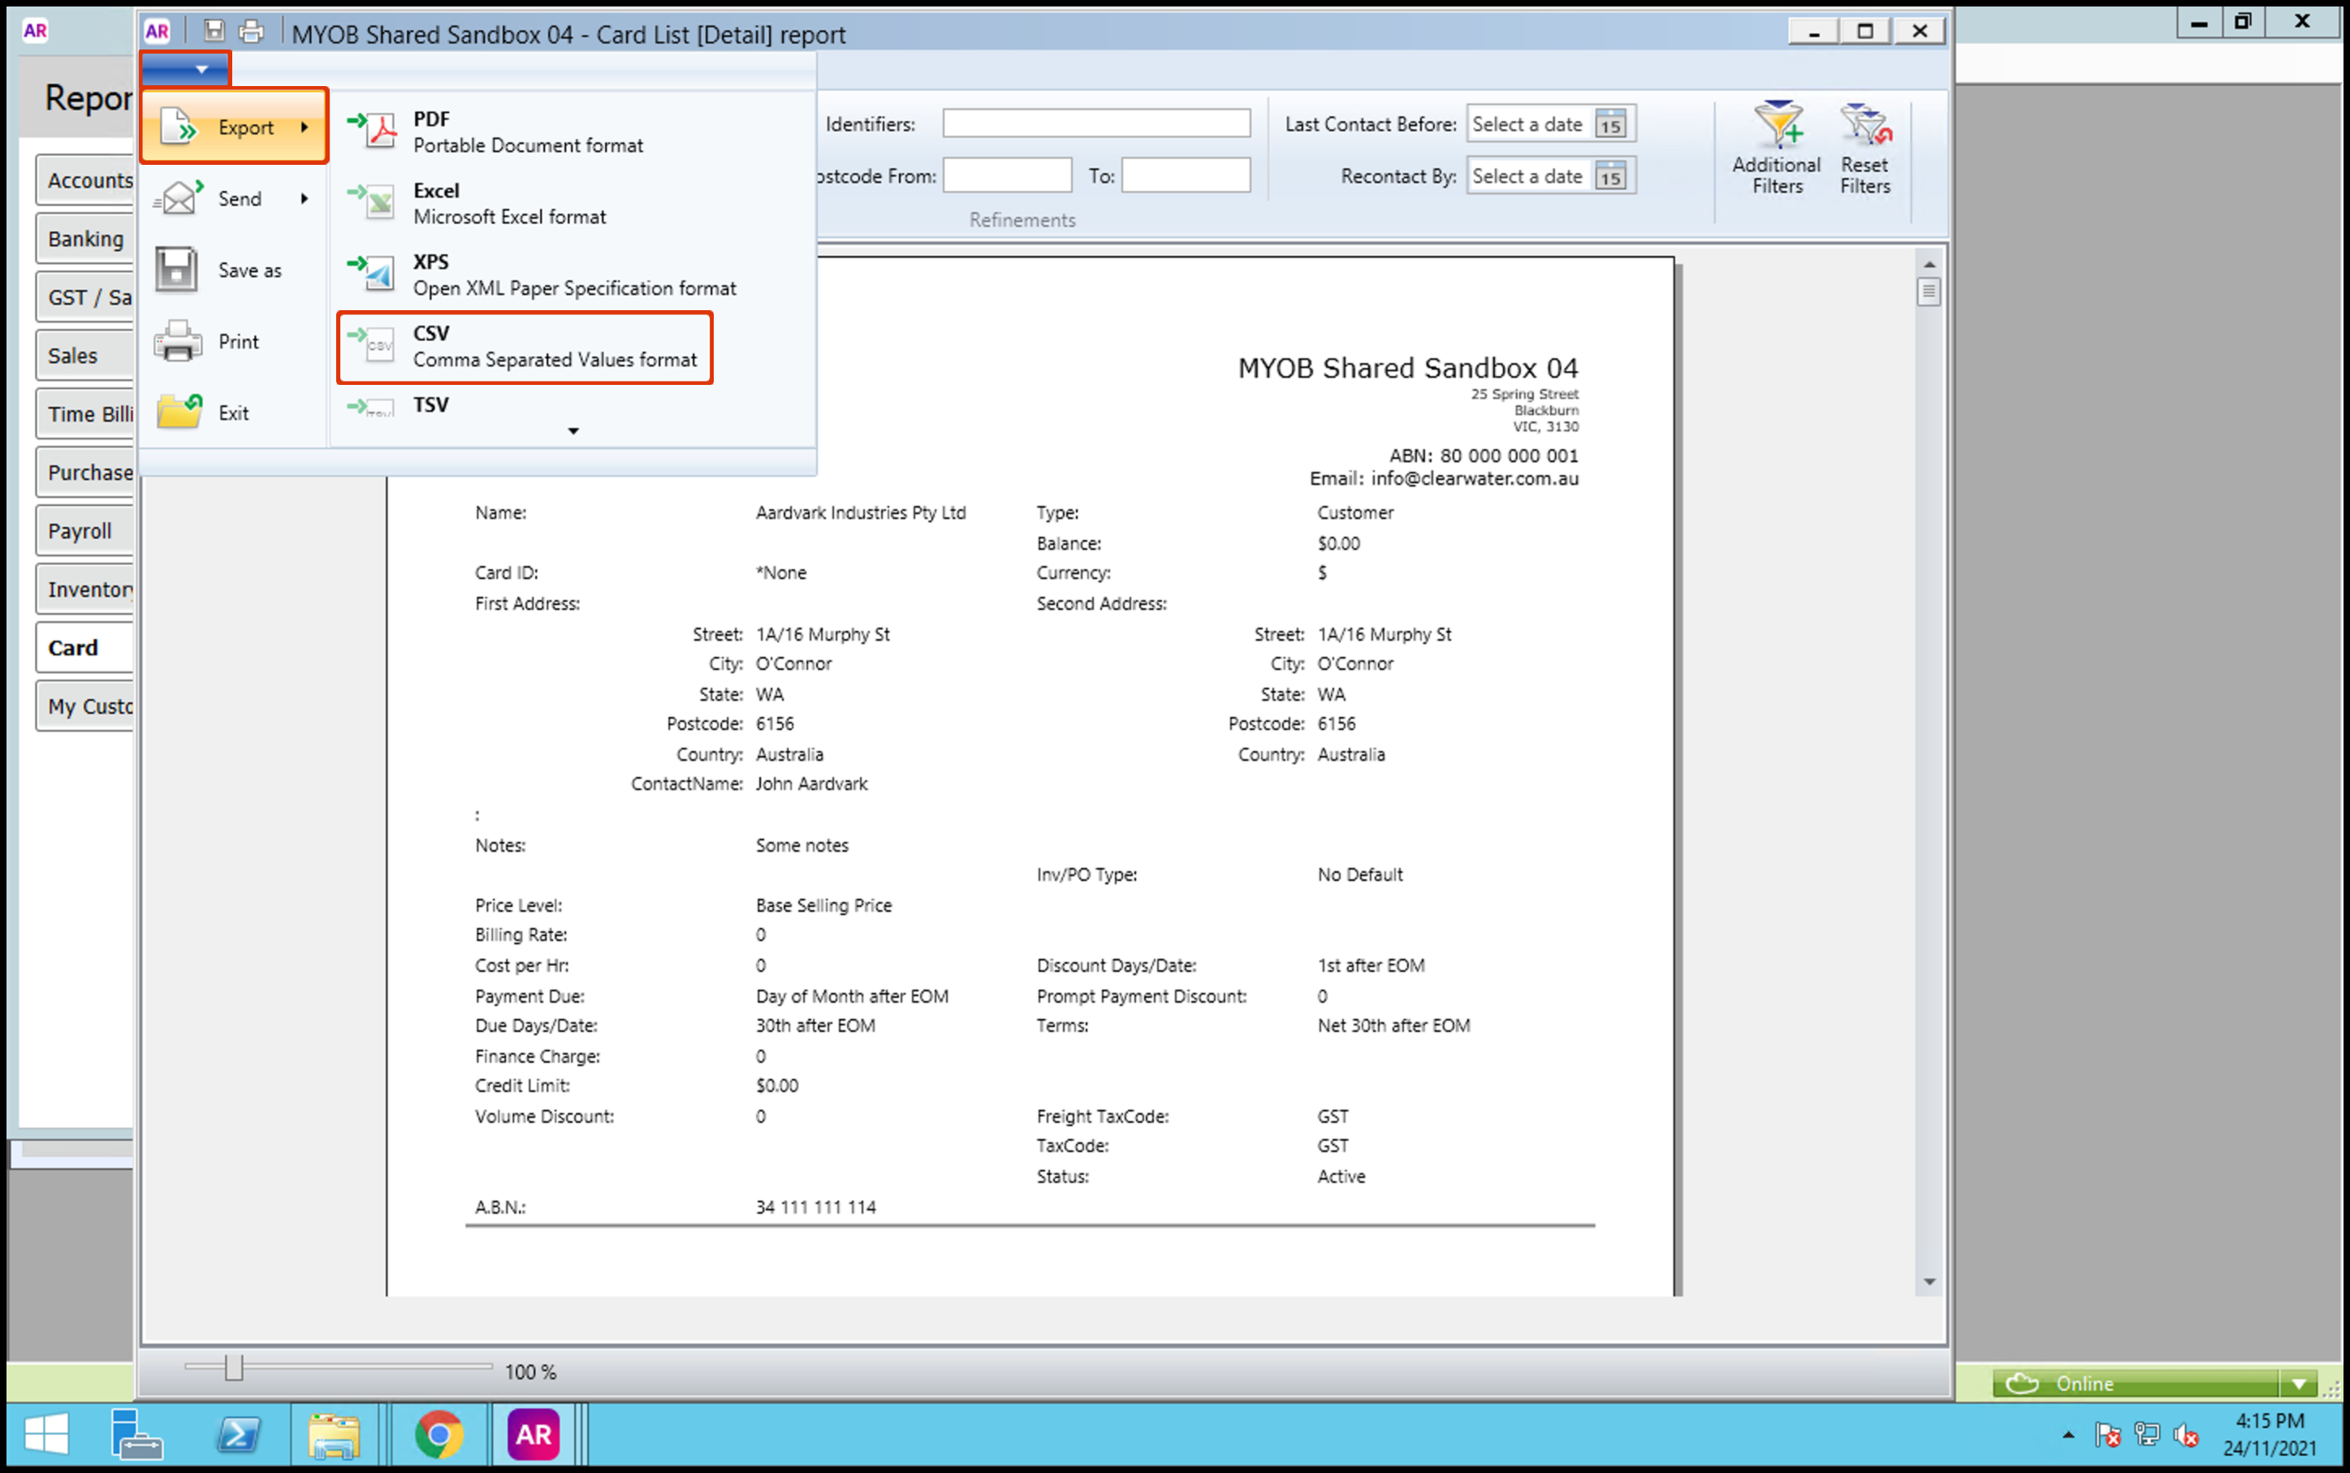Click the Identifiers input field
This screenshot has width=2350, height=1473.
[x=1095, y=123]
